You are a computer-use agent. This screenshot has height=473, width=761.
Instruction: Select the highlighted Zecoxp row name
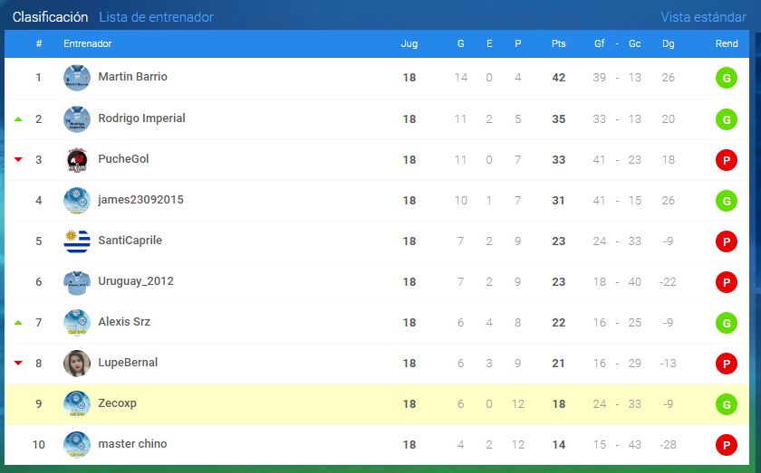[117, 403]
